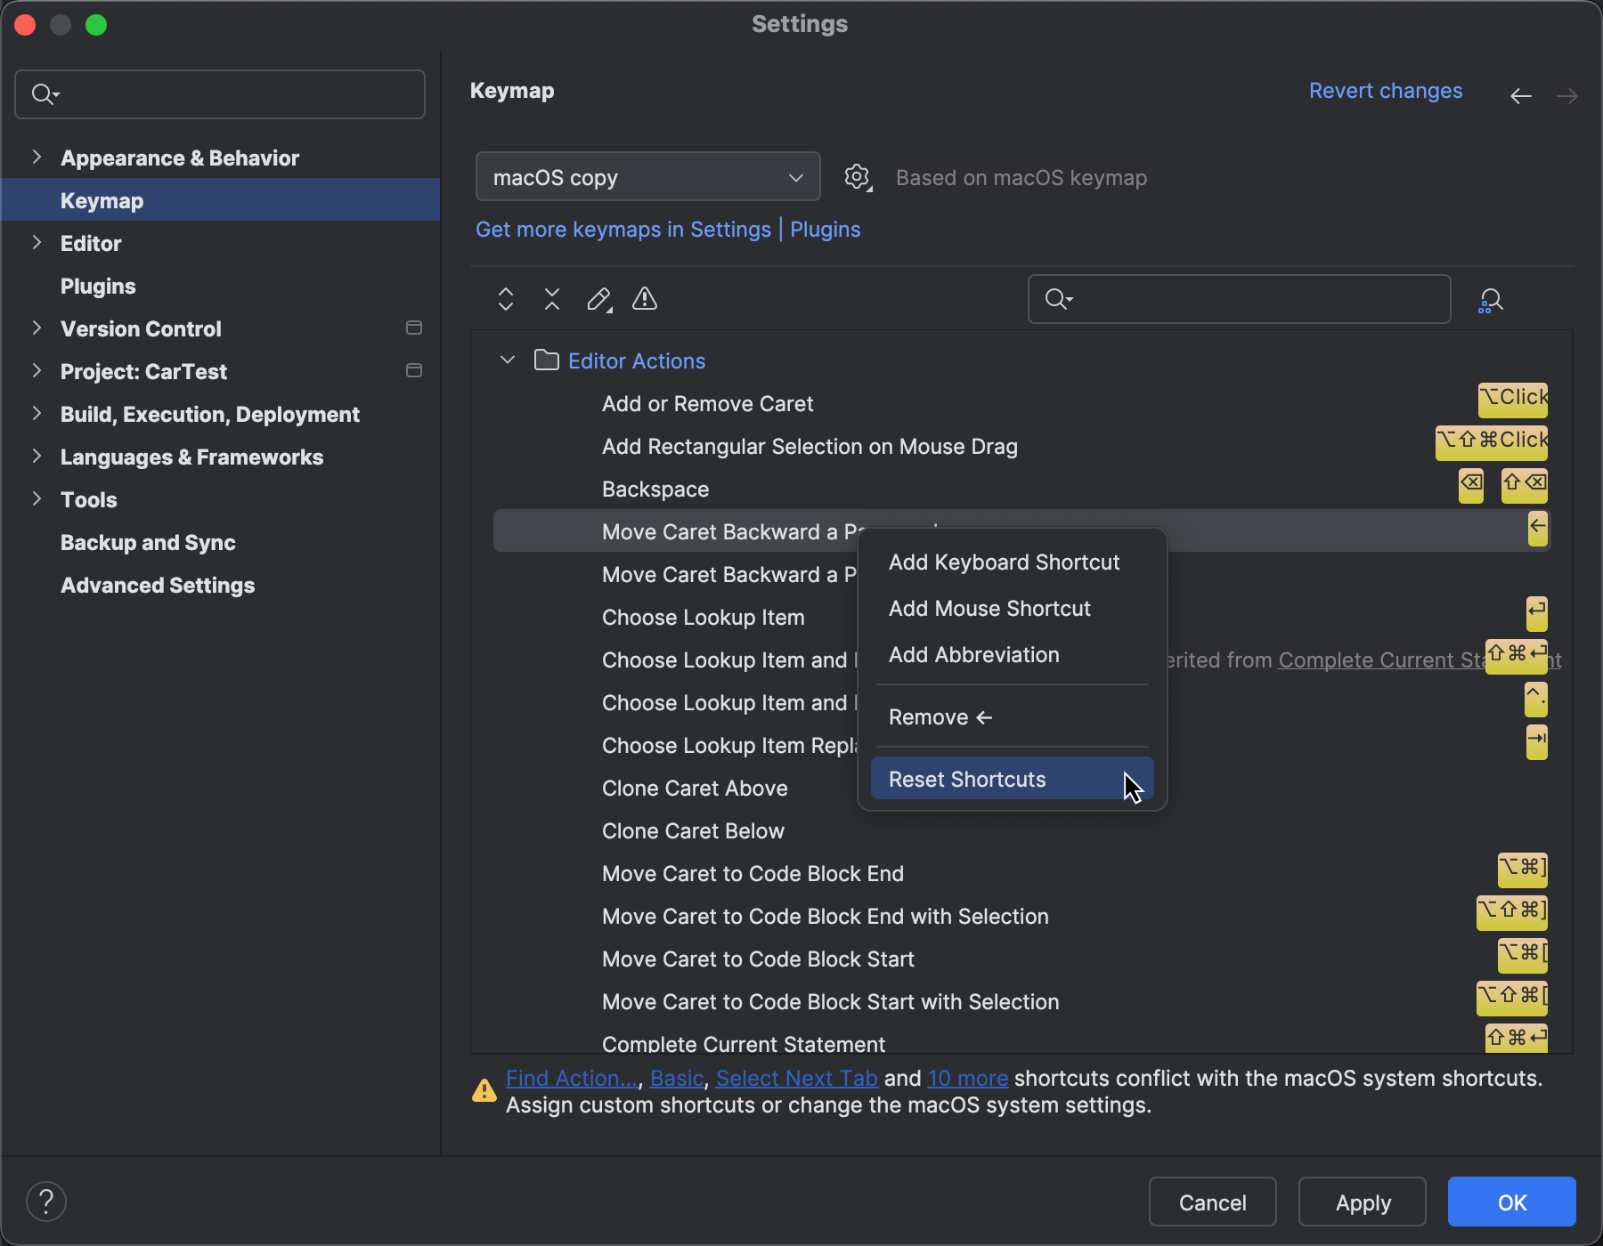Collapse the Editor Actions folder
The height and width of the screenshot is (1246, 1603).
pyautogui.click(x=507, y=360)
